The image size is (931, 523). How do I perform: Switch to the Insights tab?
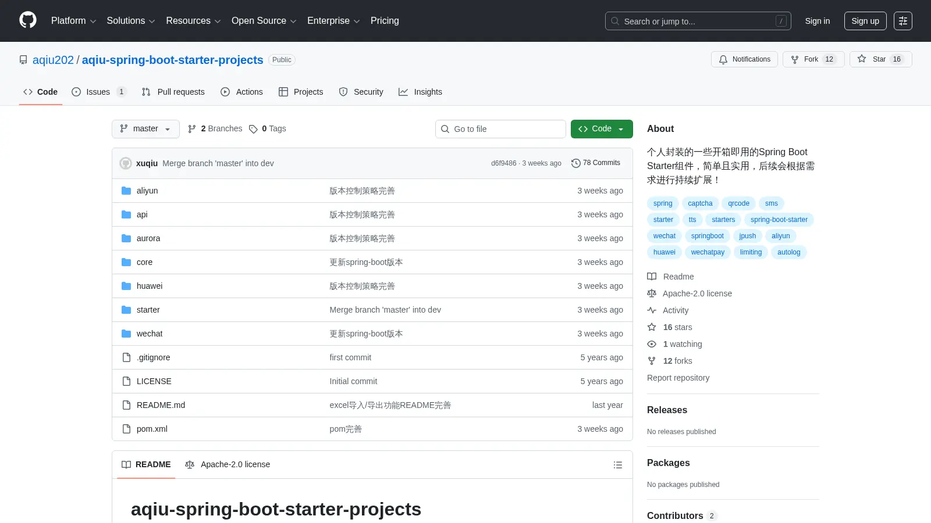point(420,92)
